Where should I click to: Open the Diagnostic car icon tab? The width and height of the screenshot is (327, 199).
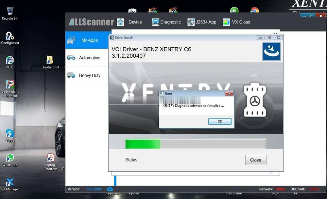[x=156, y=22]
